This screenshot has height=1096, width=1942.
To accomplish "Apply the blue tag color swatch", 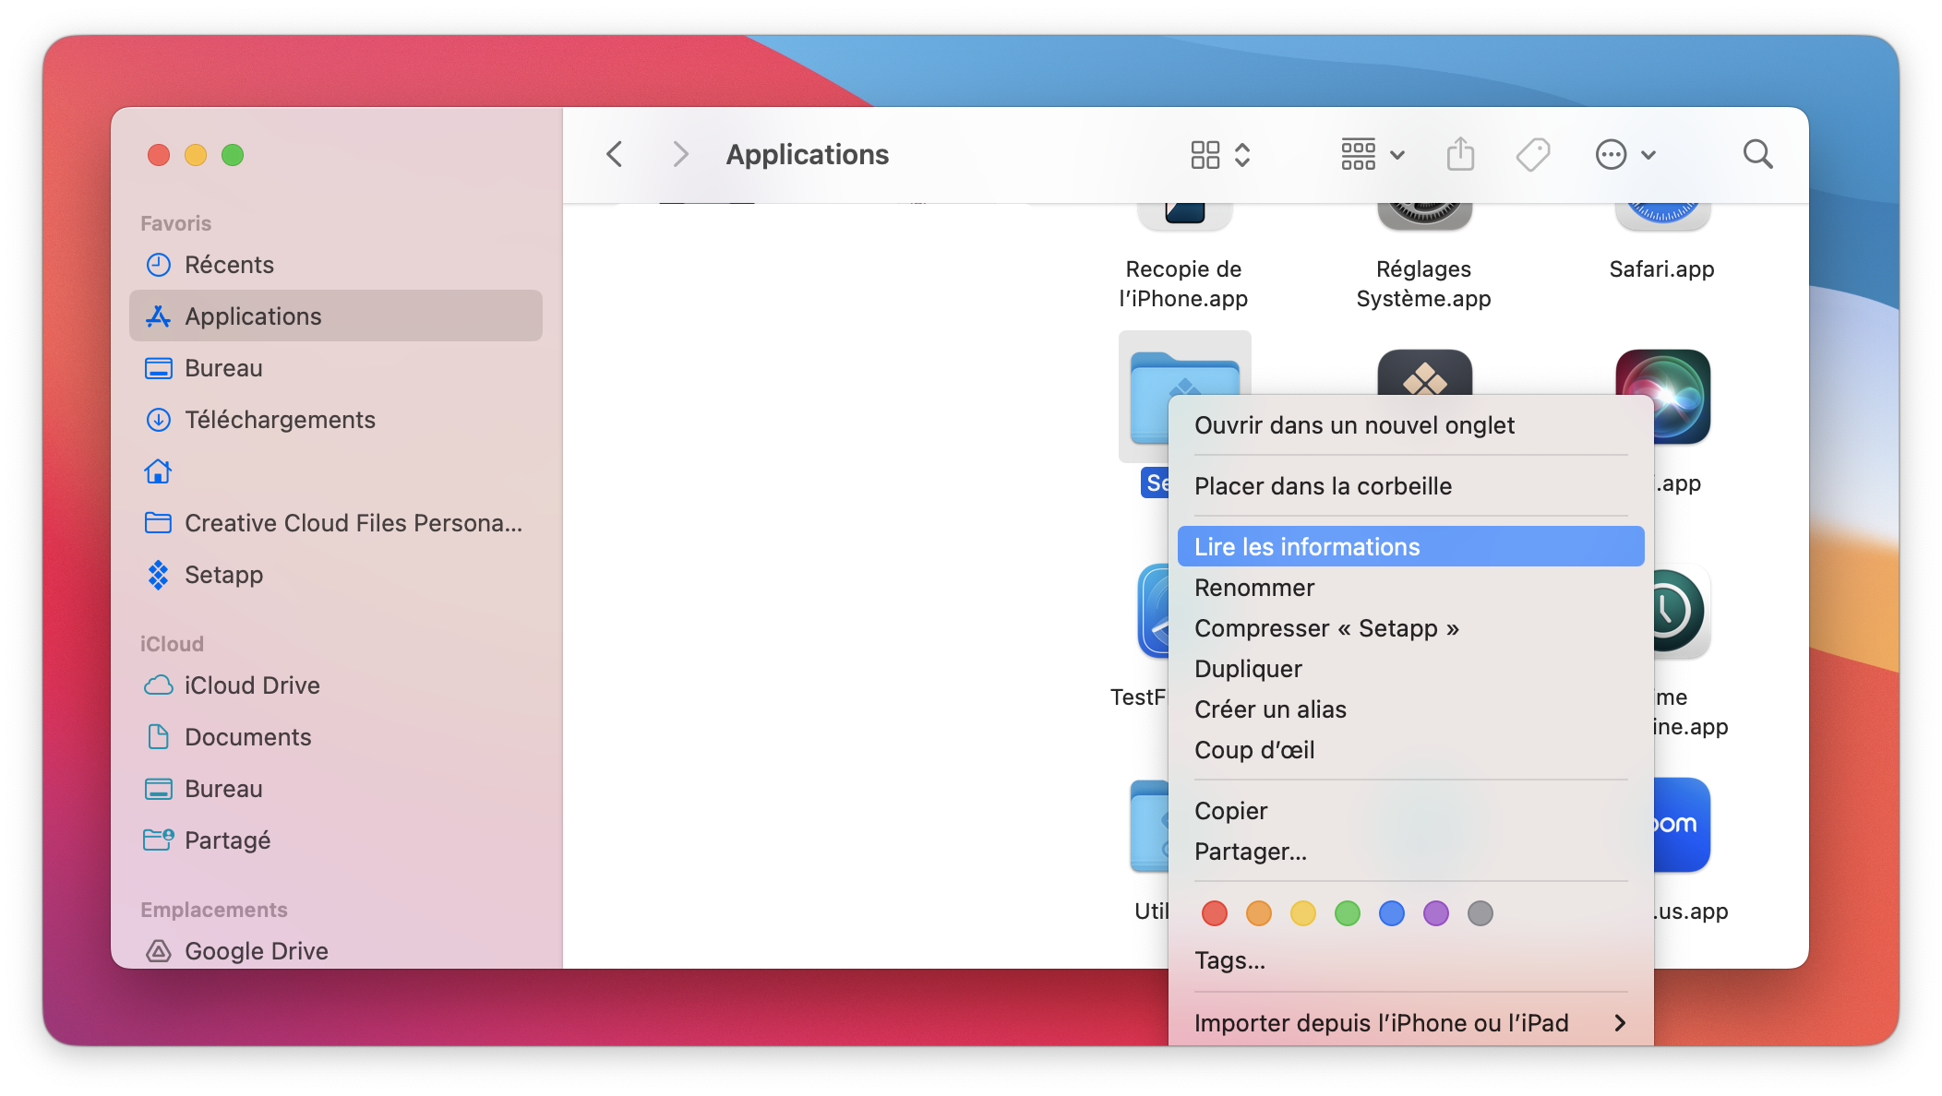I will (1392, 913).
